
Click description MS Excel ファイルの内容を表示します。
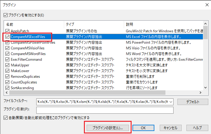pyautogui.click(x=153, y=37)
